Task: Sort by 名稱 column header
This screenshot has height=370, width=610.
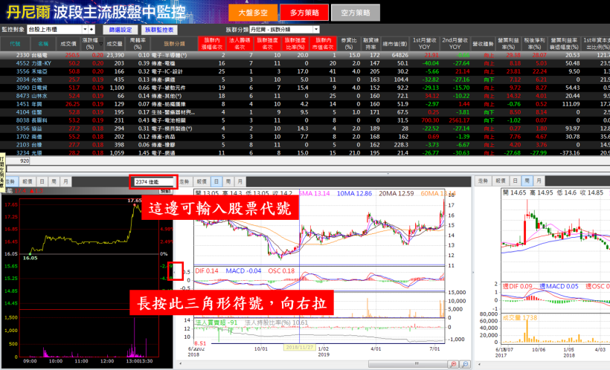Action: coord(43,44)
